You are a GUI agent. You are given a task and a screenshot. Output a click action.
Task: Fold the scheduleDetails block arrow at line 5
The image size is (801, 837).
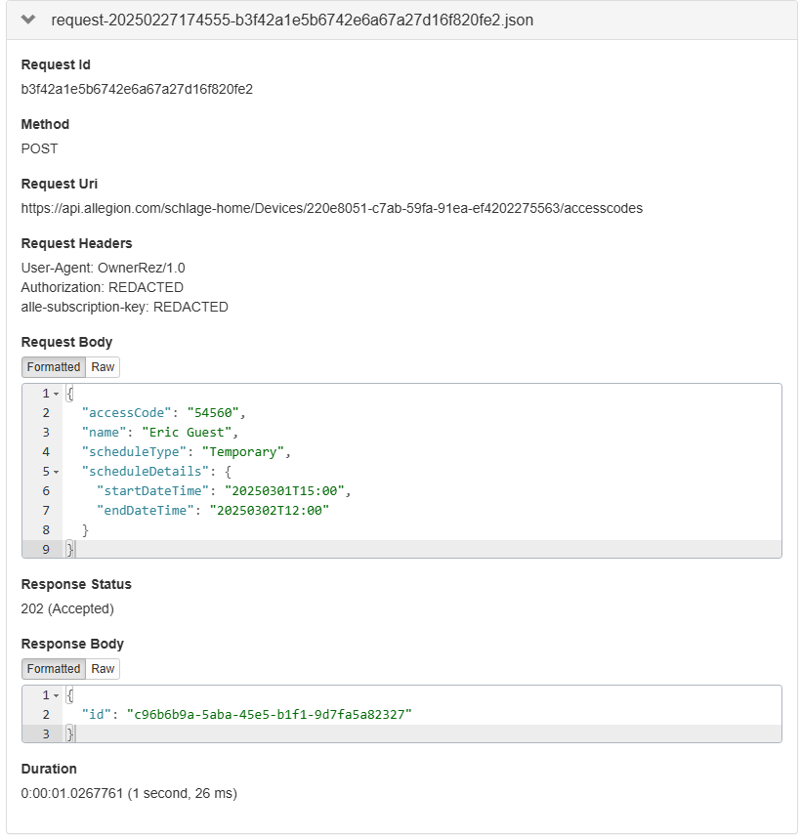point(56,472)
